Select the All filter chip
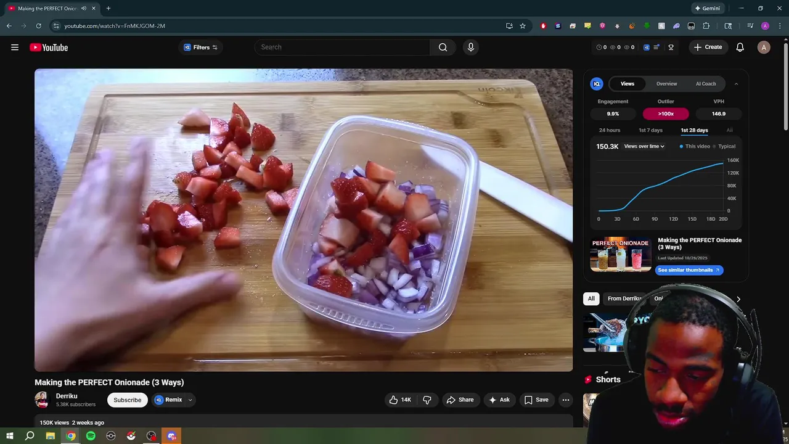789x444 pixels. (591, 298)
